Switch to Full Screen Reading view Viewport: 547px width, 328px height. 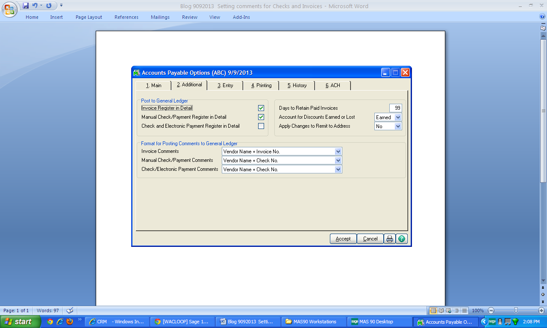click(x=441, y=310)
